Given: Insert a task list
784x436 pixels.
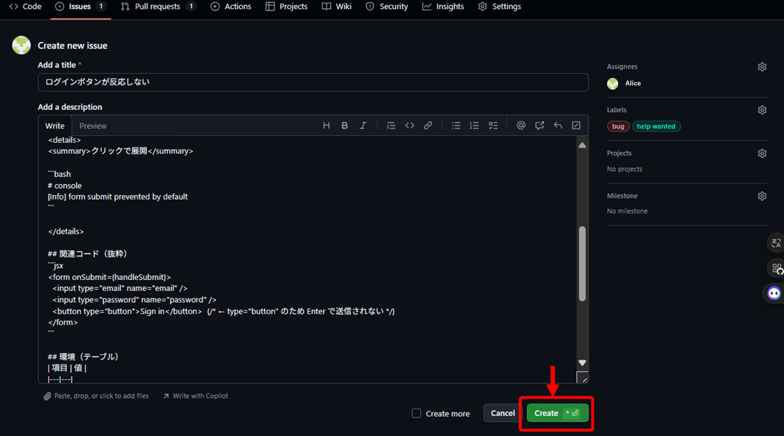Looking at the screenshot, I should [493, 125].
